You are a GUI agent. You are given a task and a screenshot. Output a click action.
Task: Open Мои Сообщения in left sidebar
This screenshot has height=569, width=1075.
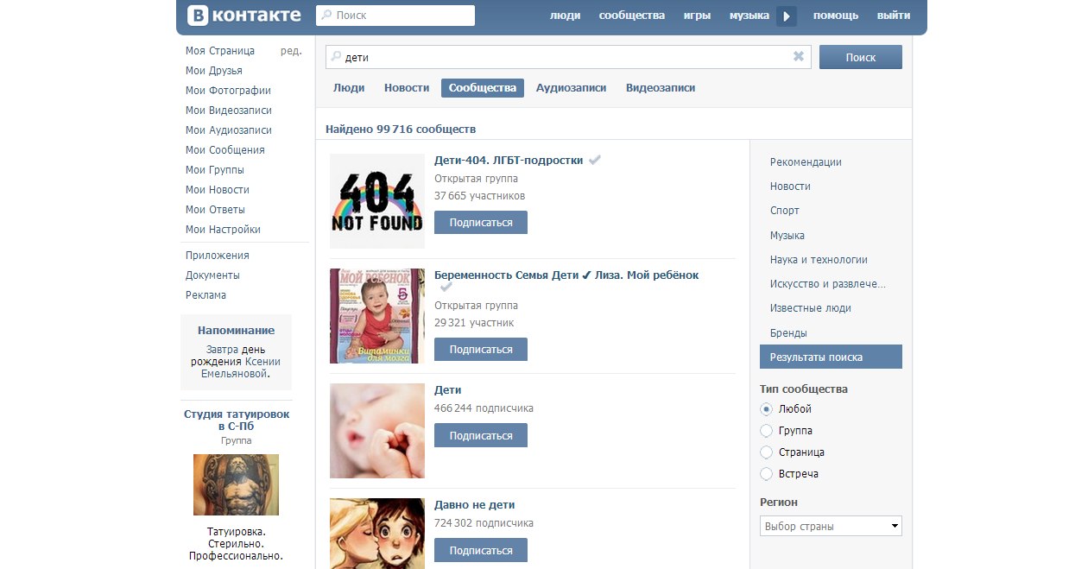(x=224, y=150)
